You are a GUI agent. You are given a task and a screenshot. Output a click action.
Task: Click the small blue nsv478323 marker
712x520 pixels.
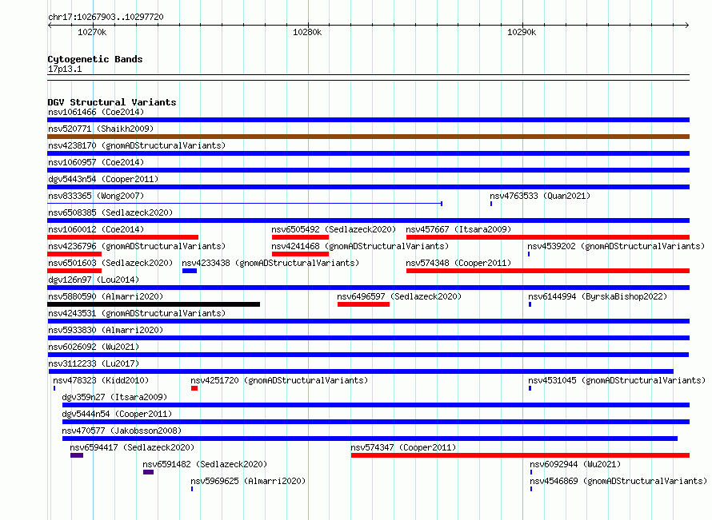point(54,388)
